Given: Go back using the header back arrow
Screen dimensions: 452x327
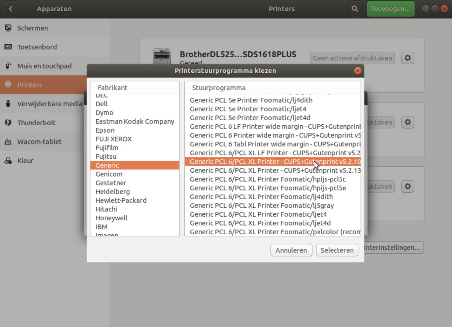Looking at the screenshot, I should (x=11, y=9).
